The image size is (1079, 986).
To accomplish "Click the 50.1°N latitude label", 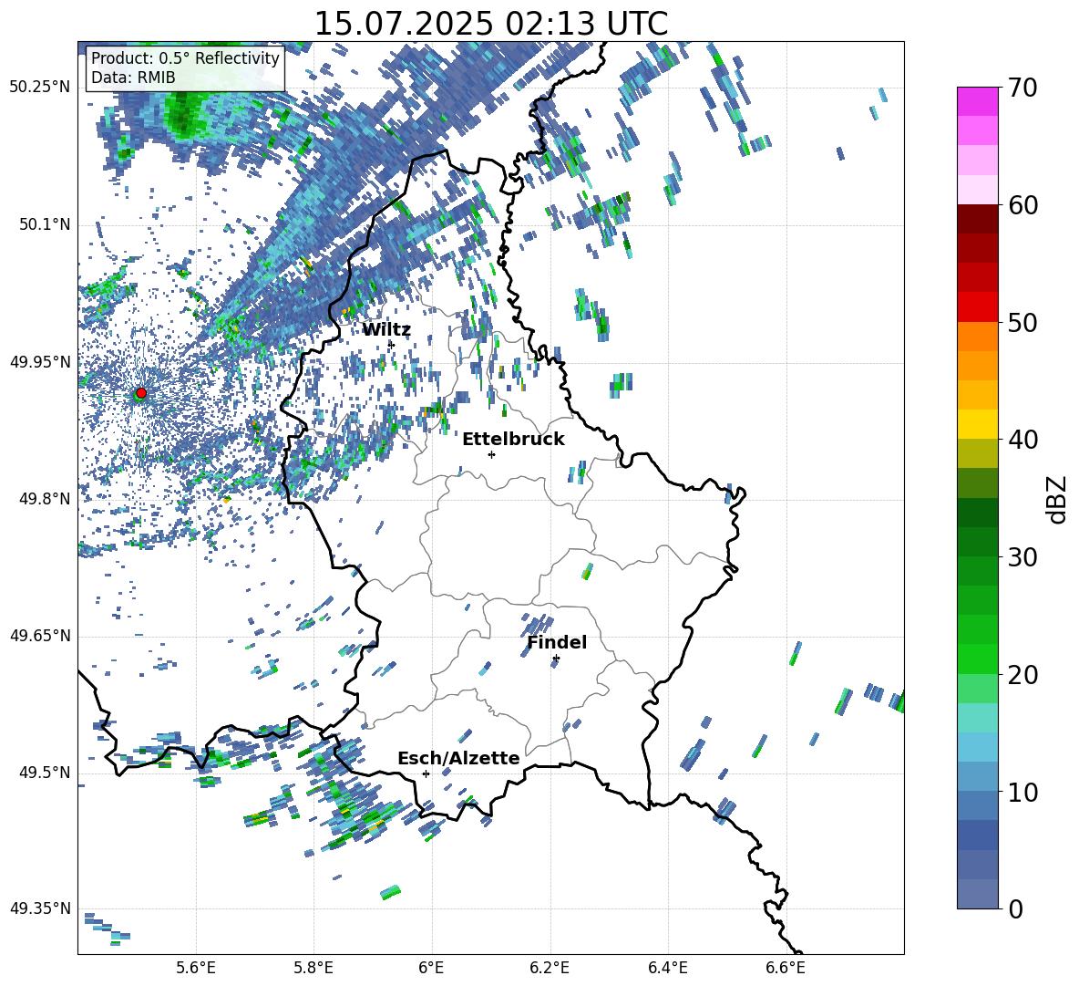I will (x=45, y=225).
